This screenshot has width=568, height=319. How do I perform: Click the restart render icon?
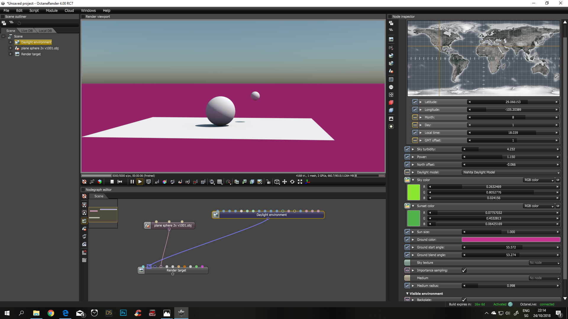pos(120,182)
